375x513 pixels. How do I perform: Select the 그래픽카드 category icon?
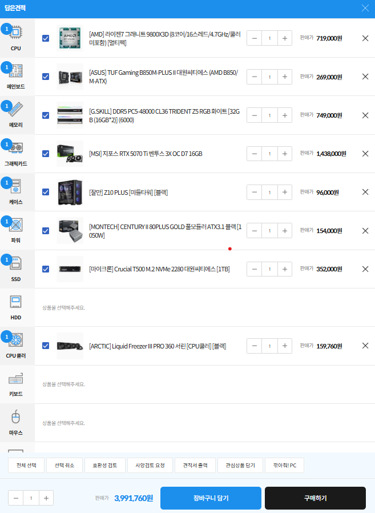[15, 148]
